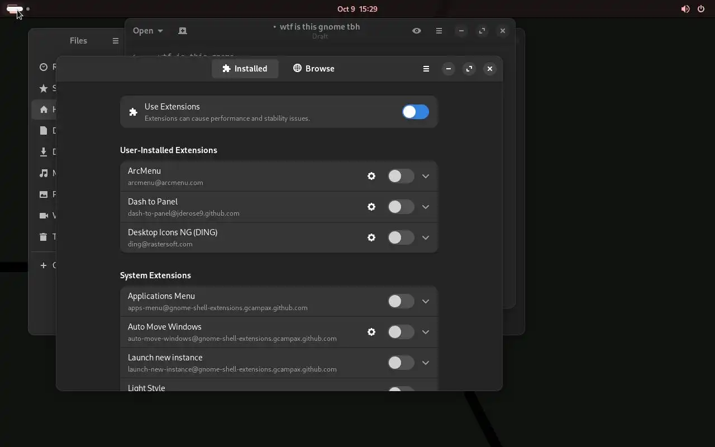Enable the Applications Menu switch
This screenshot has height=447, width=715.
(x=401, y=301)
